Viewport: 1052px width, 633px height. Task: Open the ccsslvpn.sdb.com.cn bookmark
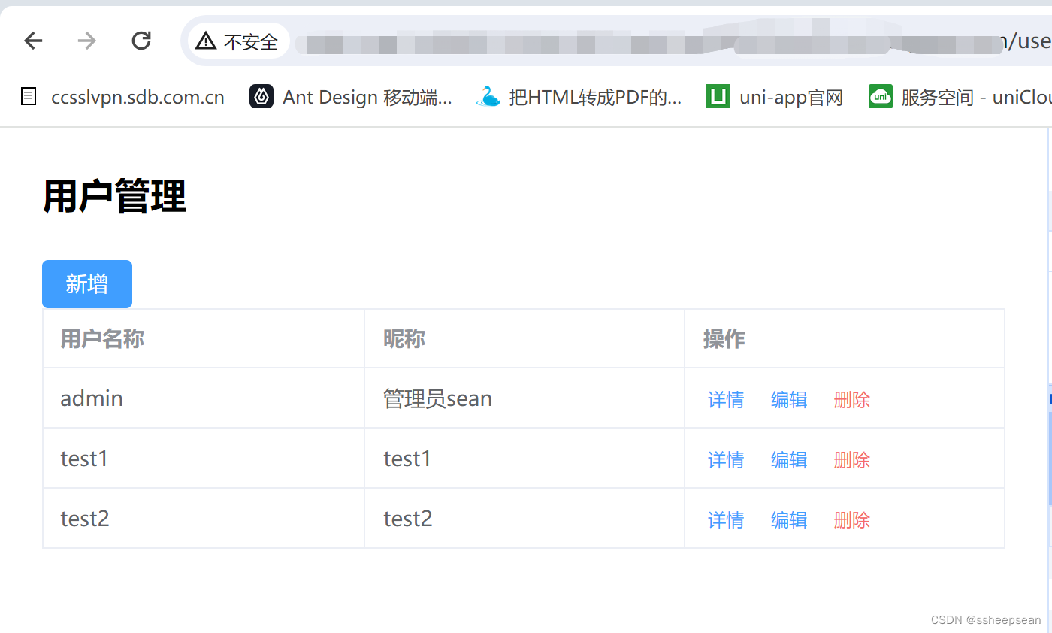(138, 96)
